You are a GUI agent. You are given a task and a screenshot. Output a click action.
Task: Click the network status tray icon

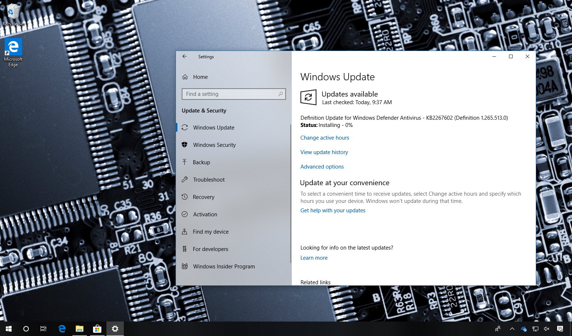pyautogui.click(x=535, y=329)
